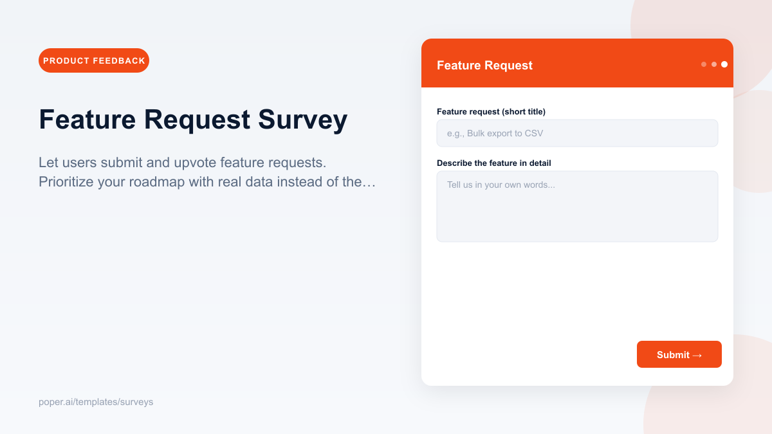Select the 'Describe the feature in detail' label
Image resolution: width=772 pixels, height=434 pixels.
tap(493, 163)
